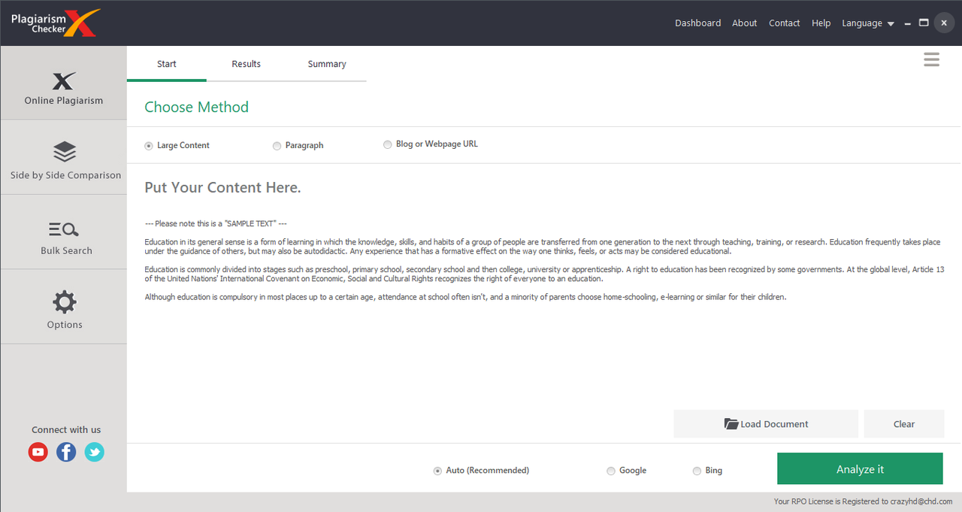962x512 pixels.
Task: Choose the Bing search engine
Action: tap(707, 471)
